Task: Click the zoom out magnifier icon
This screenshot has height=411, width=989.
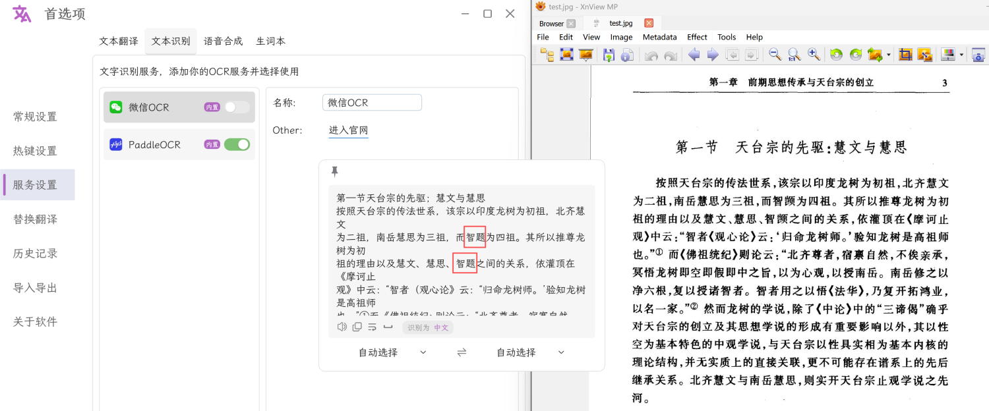Action: pos(775,55)
